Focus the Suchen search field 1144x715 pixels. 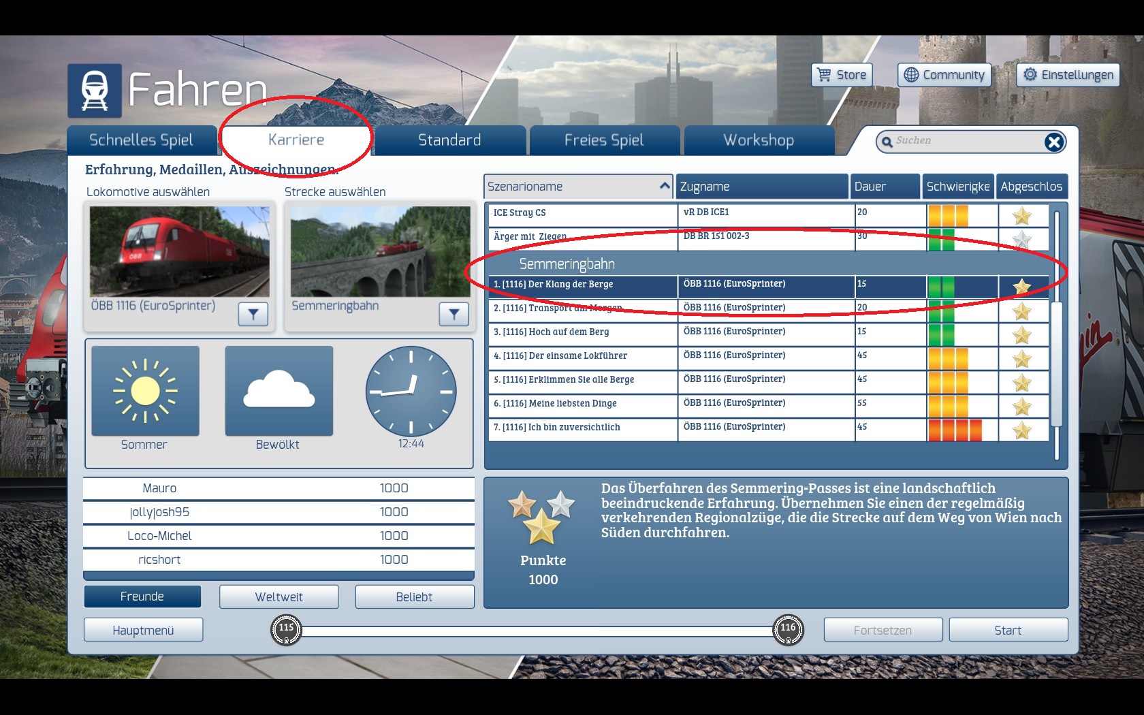coord(967,141)
